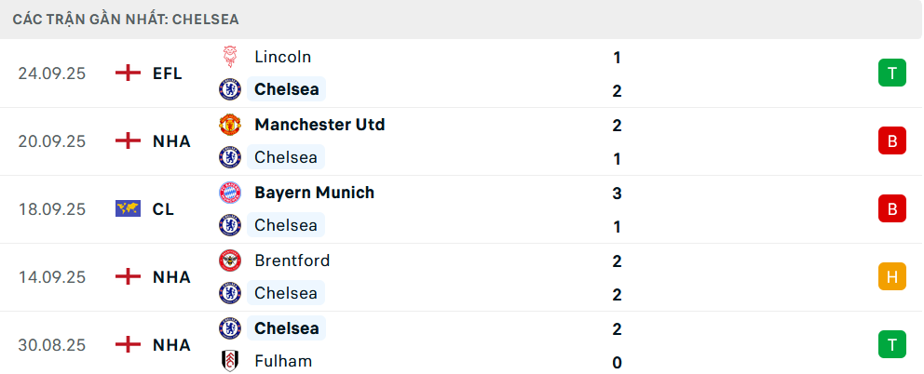This screenshot has width=924, height=374.
Task: Click Chelsea crest in the Lincoln match
Action: 229,89
